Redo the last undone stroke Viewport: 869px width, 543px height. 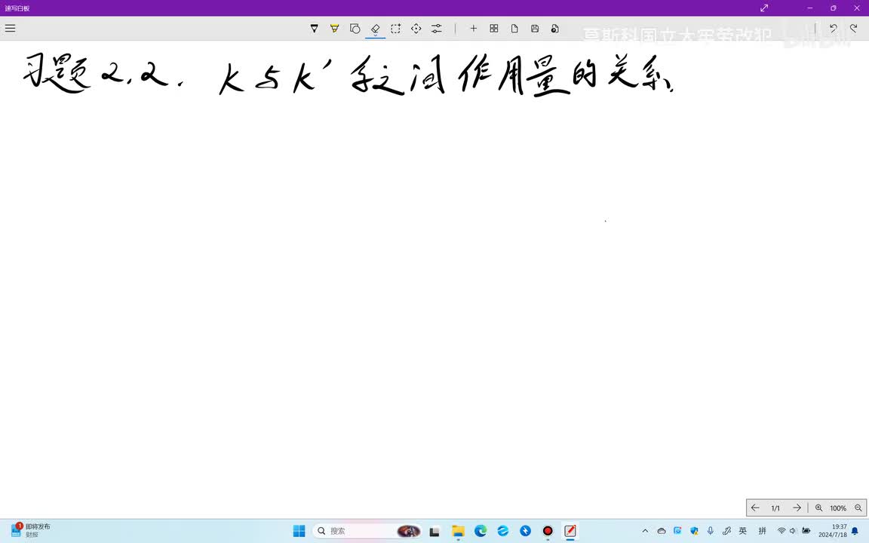pos(853,28)
